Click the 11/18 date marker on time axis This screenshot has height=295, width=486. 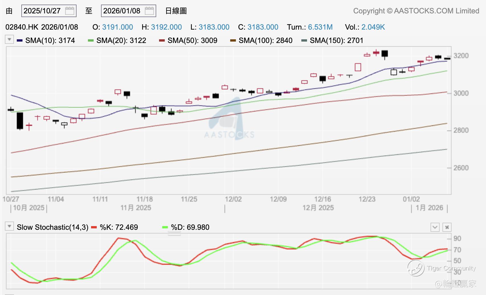(145, 199)
